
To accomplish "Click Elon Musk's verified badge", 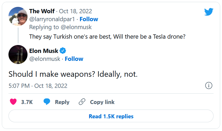I will [62, 51].
